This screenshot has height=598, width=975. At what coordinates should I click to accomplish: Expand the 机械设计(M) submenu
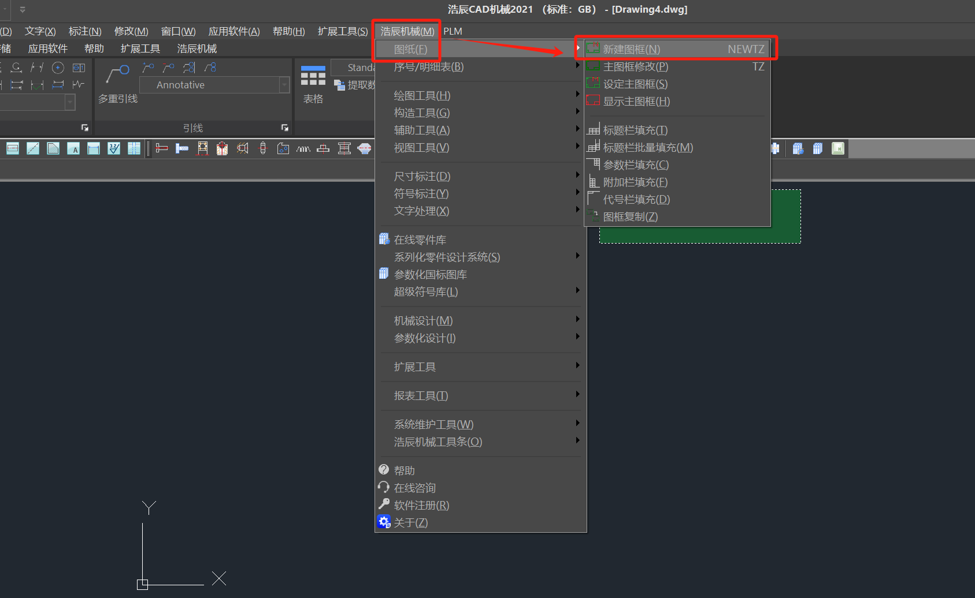click(480, 321)
